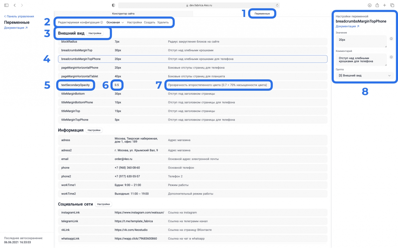Reload page using the refresh icon

pos(277,5)
